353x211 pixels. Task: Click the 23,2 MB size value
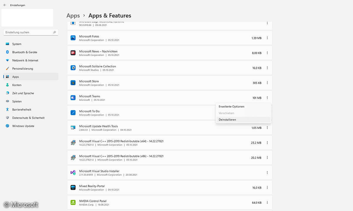256,143
